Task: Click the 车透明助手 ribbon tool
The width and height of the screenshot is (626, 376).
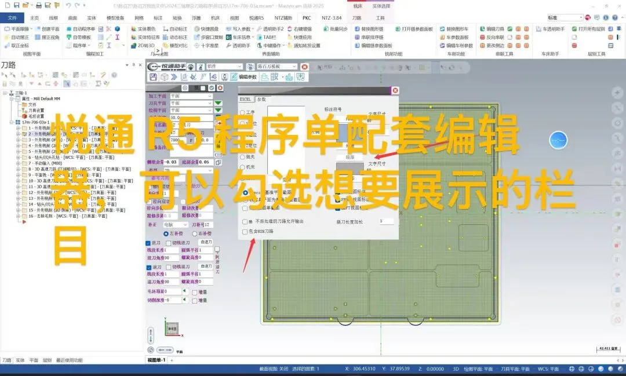Action: (x=550, y=29)
